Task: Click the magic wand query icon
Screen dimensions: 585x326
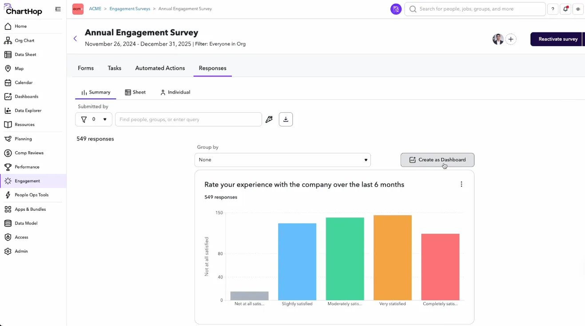Action: (x=269, y=119)
